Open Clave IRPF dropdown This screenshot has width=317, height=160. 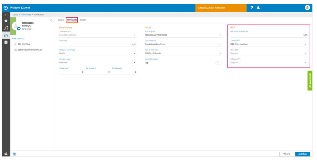coord(269,54)
